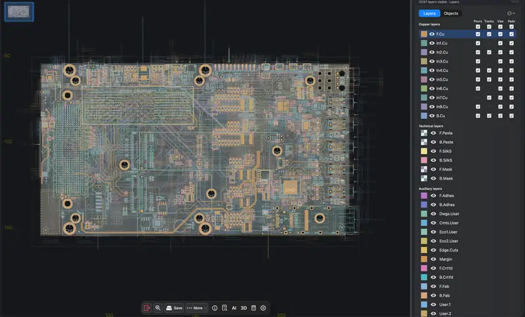This screenshot has height=317, width=525.
Task: Hide the Dwgs.User layer via eye icon
Action: [433, 213]
